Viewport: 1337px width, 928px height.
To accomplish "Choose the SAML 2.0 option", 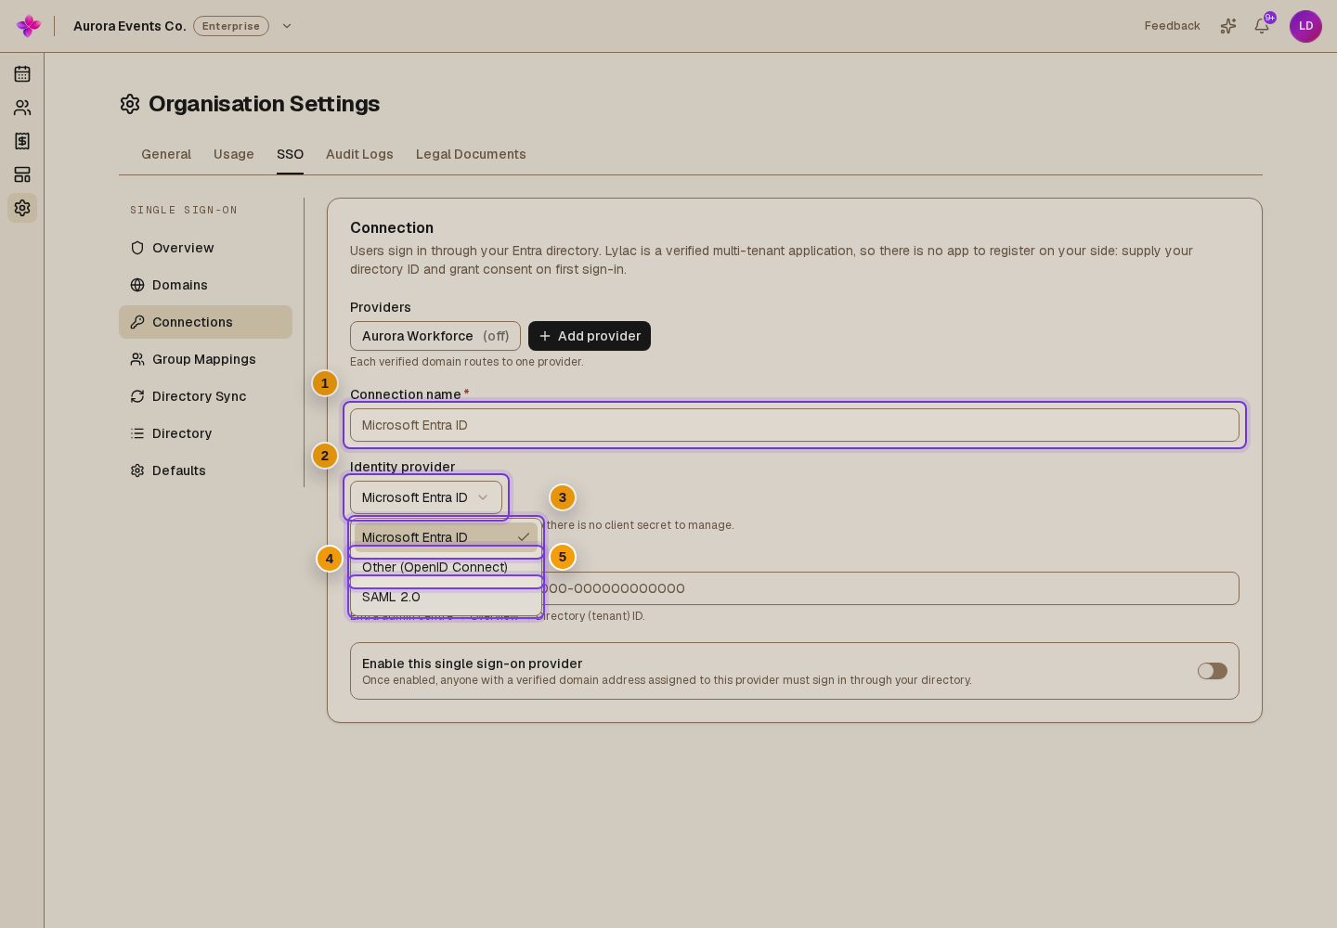I will tap(446, 597).
